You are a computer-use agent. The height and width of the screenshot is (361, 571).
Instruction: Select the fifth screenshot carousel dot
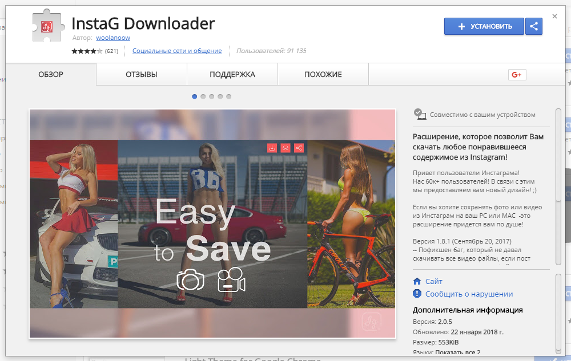[x=229, y=97]
